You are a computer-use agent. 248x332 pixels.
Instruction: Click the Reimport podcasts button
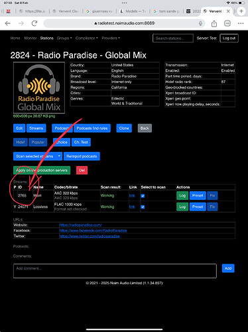click(82, 156)
